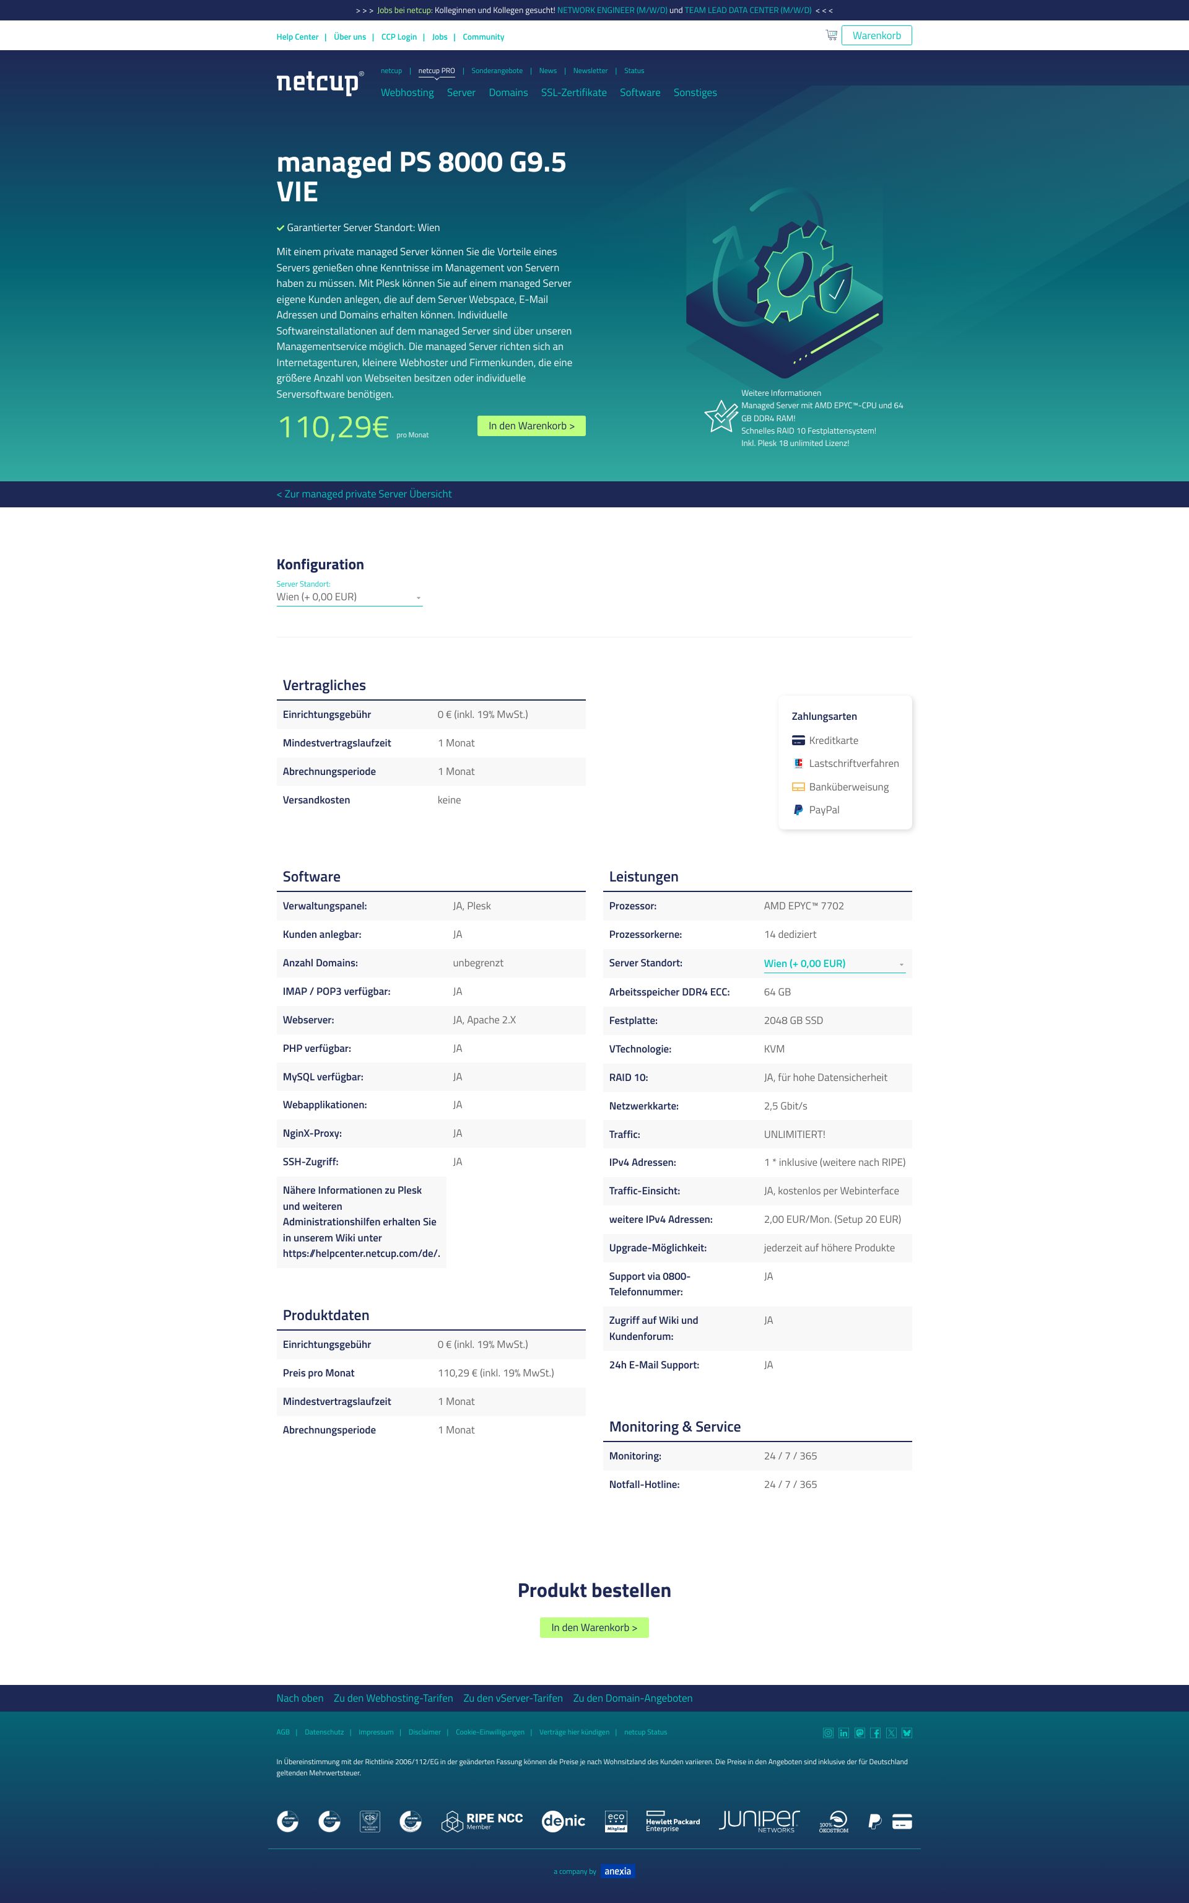Open the NETWORK ENGINEER (M/W/D) job link
The height and width of the screenshot is (1903, 1189).
pos(612,11)
